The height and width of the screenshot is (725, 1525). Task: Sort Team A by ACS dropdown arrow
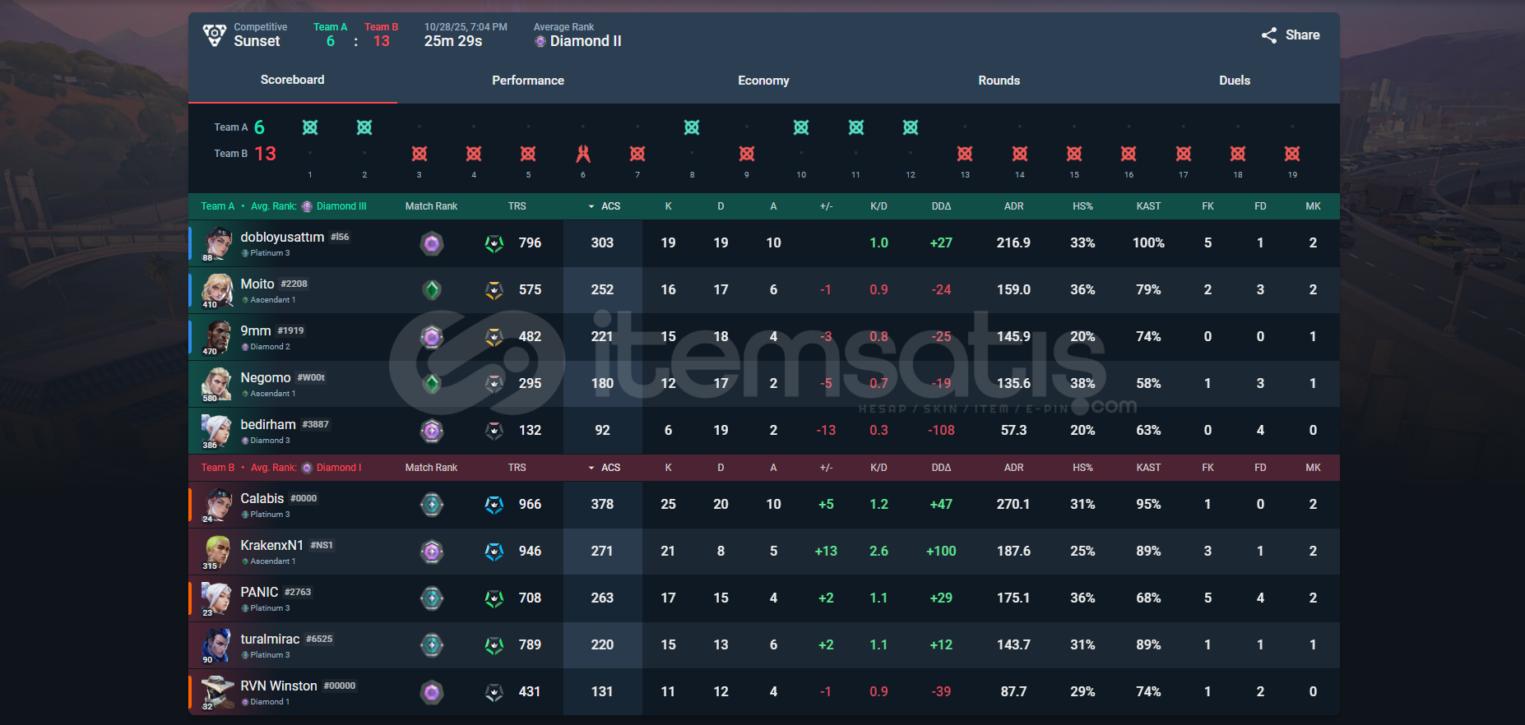click(591, 206)
